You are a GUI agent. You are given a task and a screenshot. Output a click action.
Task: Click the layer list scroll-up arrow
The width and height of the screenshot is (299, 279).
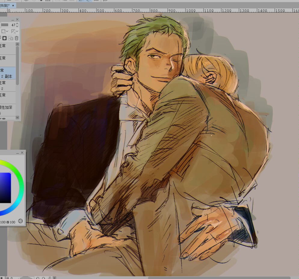(x=17, y=44)
